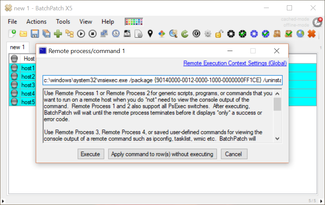
Task: Click the package with green checkmark icon
Action: 289,34
